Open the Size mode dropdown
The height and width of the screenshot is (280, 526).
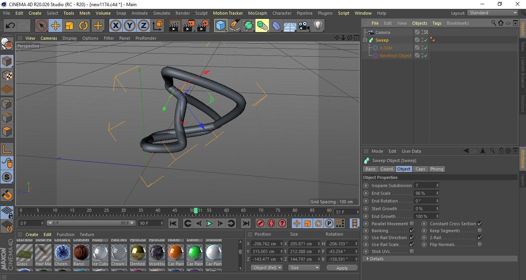304,268
